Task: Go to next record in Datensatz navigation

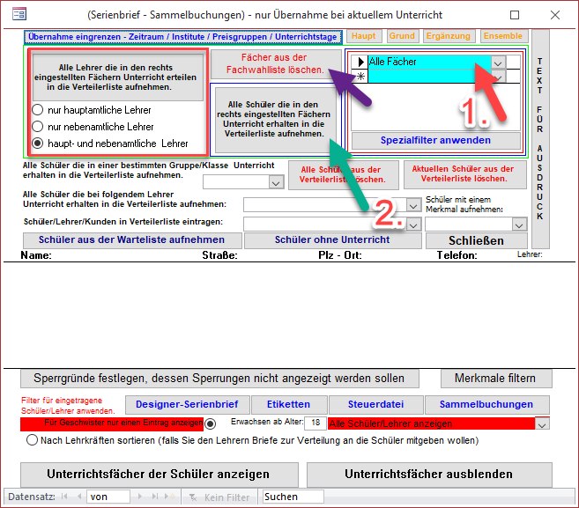Action: (x=137, y=497)
